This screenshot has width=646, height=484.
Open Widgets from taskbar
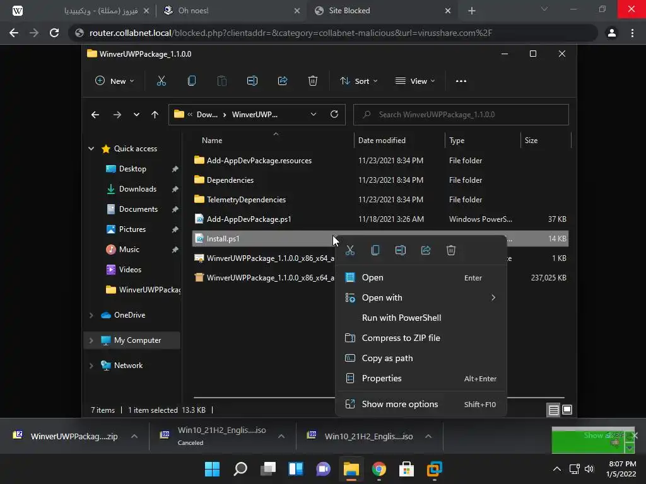[x=296, y=469]
